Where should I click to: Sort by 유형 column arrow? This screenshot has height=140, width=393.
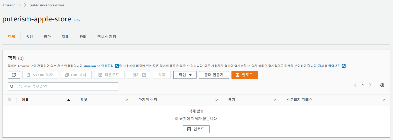click(x=127, y=100)
